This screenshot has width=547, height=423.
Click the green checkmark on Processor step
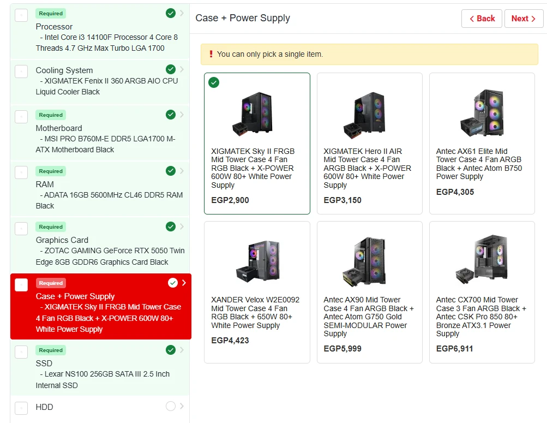(171, 13)
